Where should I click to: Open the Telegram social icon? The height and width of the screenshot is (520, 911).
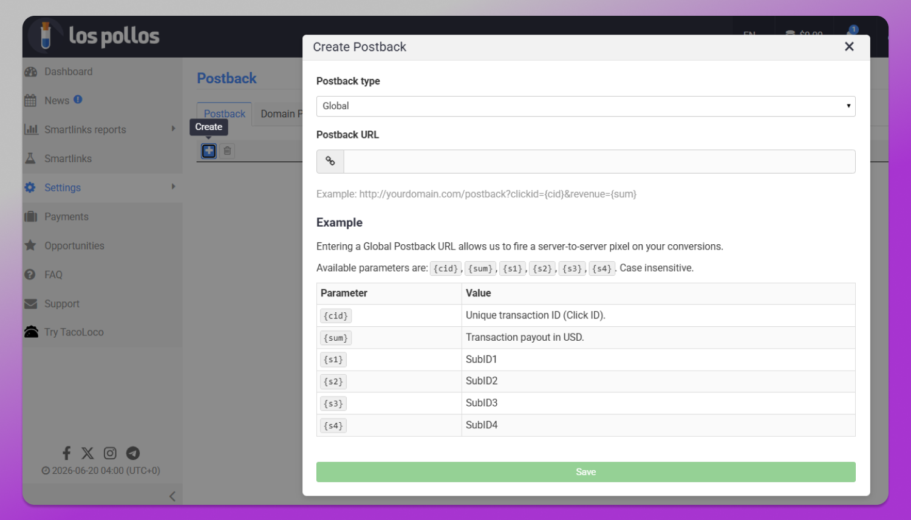coord(133,453)
